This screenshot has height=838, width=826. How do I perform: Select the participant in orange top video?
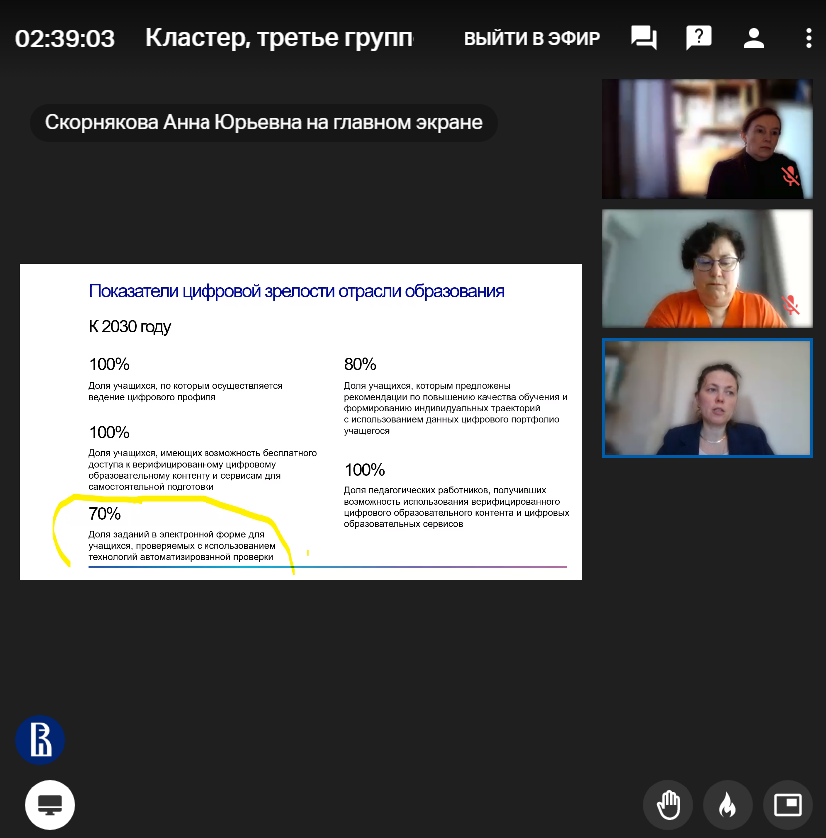pyautogui.click(x=706, y=268)
